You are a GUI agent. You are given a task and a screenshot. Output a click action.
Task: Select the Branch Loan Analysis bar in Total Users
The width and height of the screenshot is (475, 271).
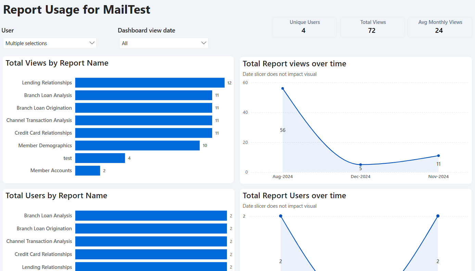151,216
